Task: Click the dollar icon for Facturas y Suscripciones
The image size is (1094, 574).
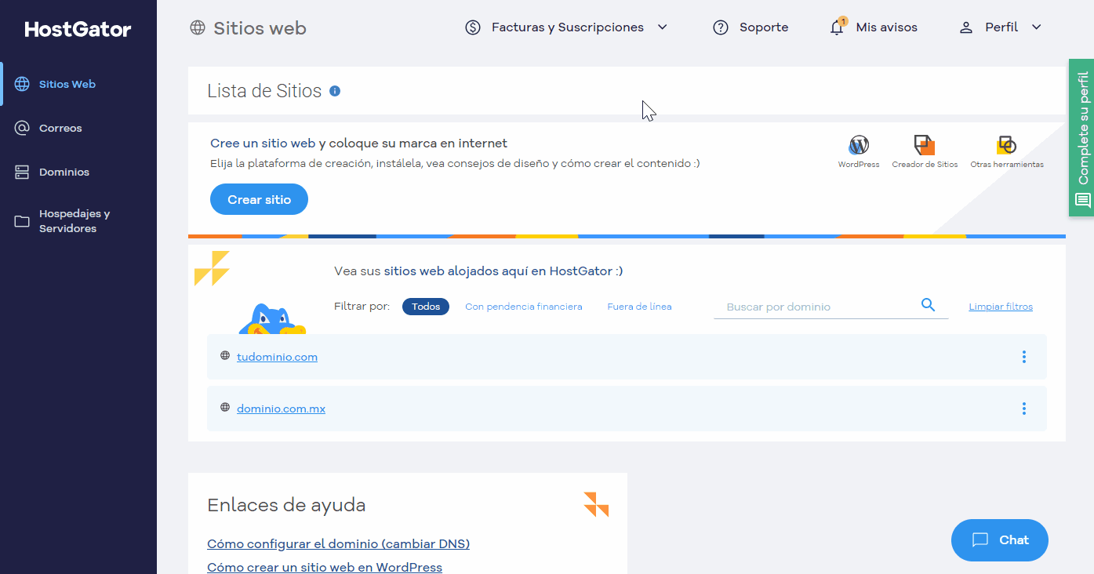Action: tap(473, 27)
